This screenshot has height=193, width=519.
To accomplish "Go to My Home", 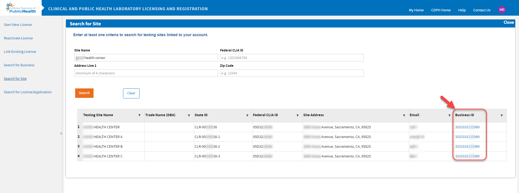I will (x=416, y=10).
